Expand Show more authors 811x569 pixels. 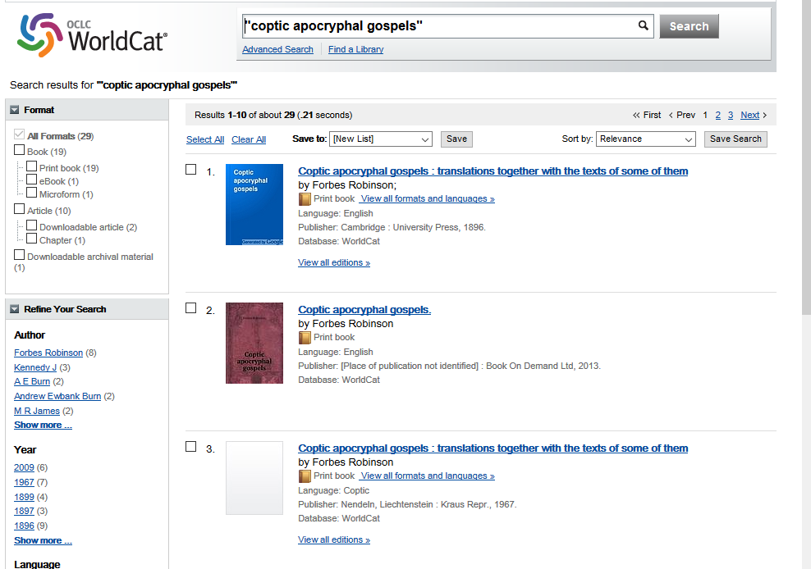[x=43, y=425]
